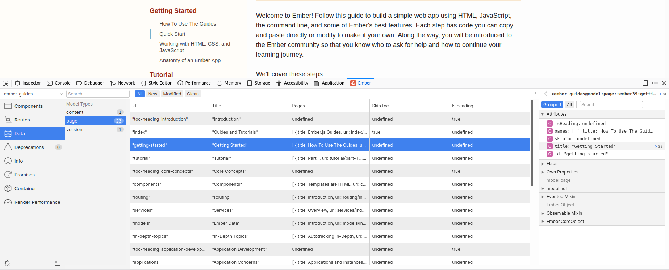
Task: Open the Promises section
Action: coord(32,175)
